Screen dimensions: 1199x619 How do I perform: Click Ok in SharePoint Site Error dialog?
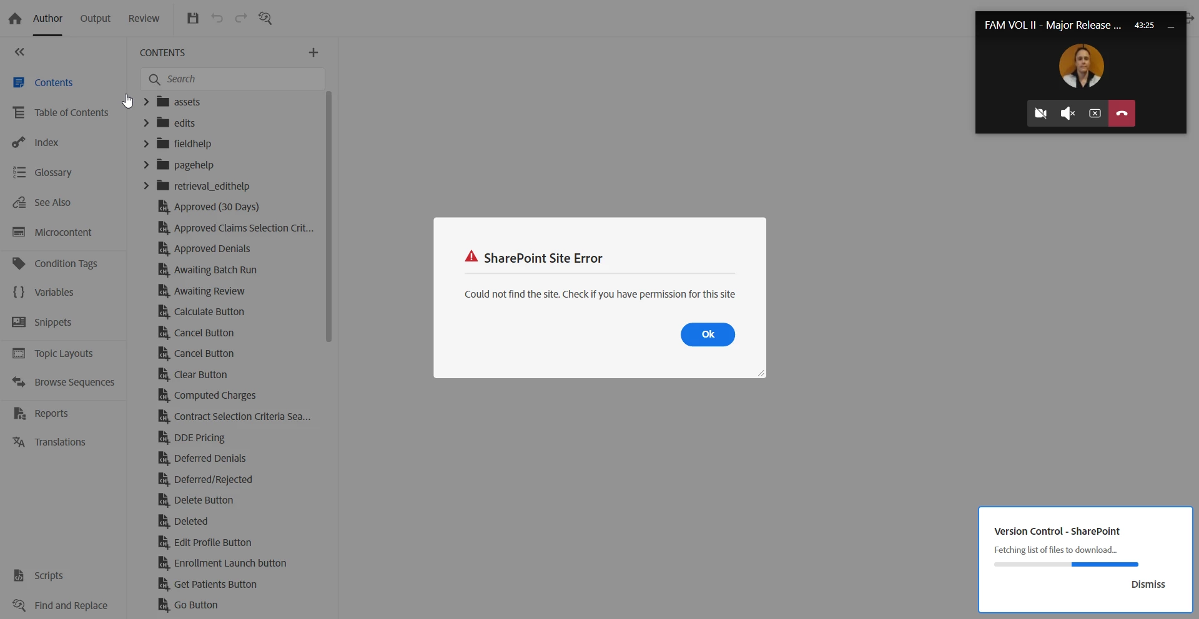(x=708, y=334)
